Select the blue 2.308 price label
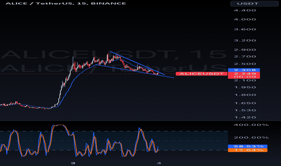Image resolution: width=281 pixels, height=166 pixels. (x=244, y=70)
